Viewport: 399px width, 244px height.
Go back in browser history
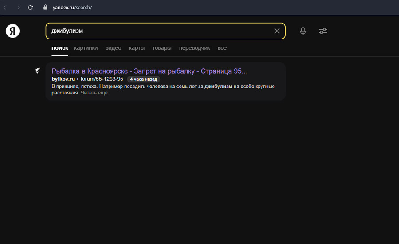[5, 8]
